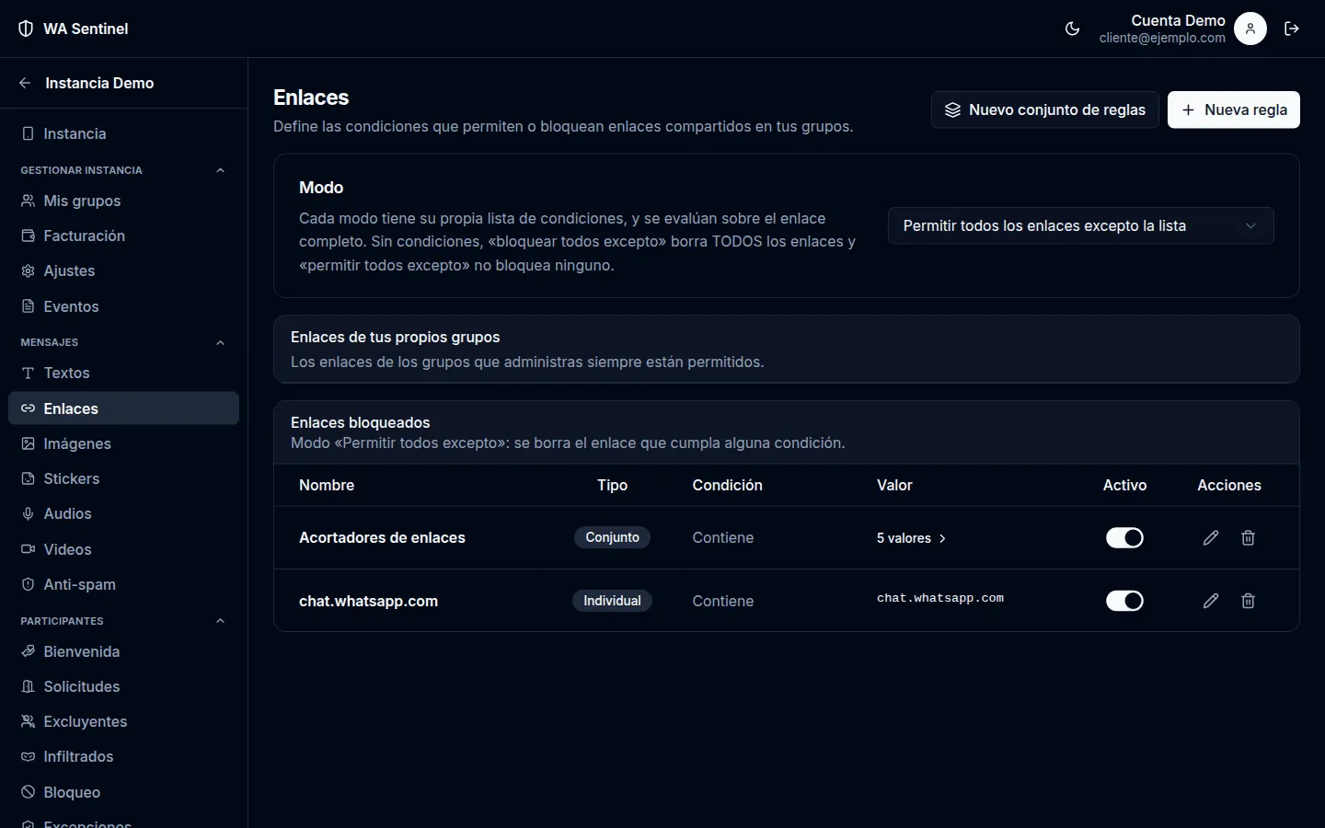Navigate to Videos
Viewport: 1325px width, 828px height.
tap(123, 549)
